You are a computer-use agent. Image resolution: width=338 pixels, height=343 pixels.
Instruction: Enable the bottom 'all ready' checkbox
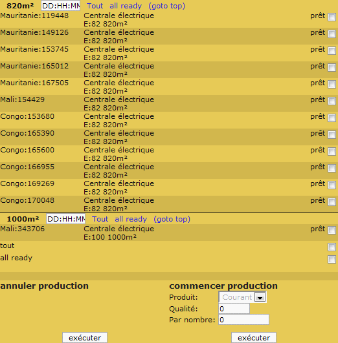click(x=332, y=260)
